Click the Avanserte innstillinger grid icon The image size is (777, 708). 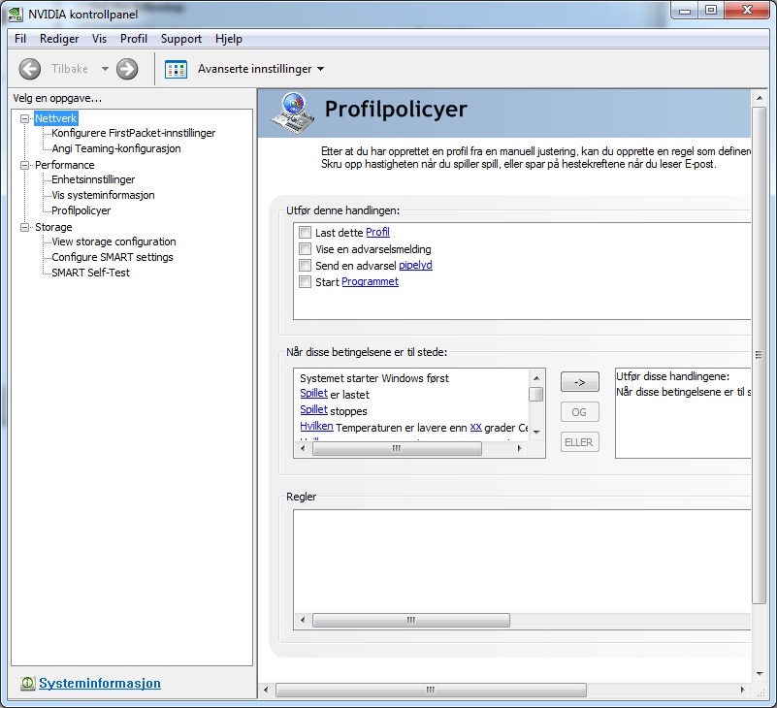pos(176,70)
